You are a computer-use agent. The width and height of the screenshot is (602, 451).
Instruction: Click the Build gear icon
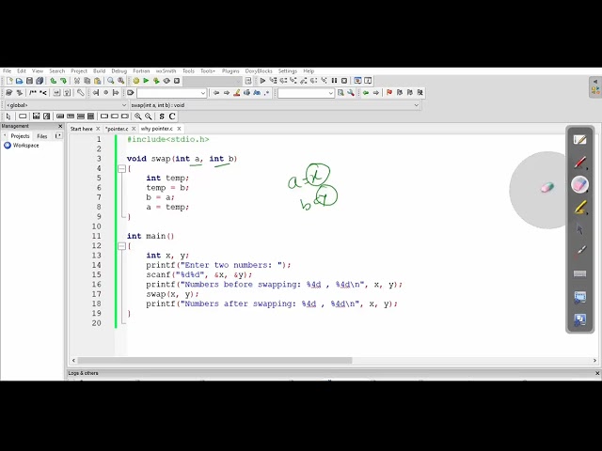135,81
